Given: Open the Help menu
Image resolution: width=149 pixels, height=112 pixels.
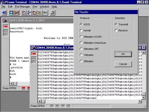Looking at the screenshot, I should pyautogui.click(x=54, y=7).
